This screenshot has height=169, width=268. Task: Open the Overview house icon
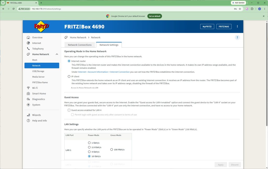click(28, 38)
